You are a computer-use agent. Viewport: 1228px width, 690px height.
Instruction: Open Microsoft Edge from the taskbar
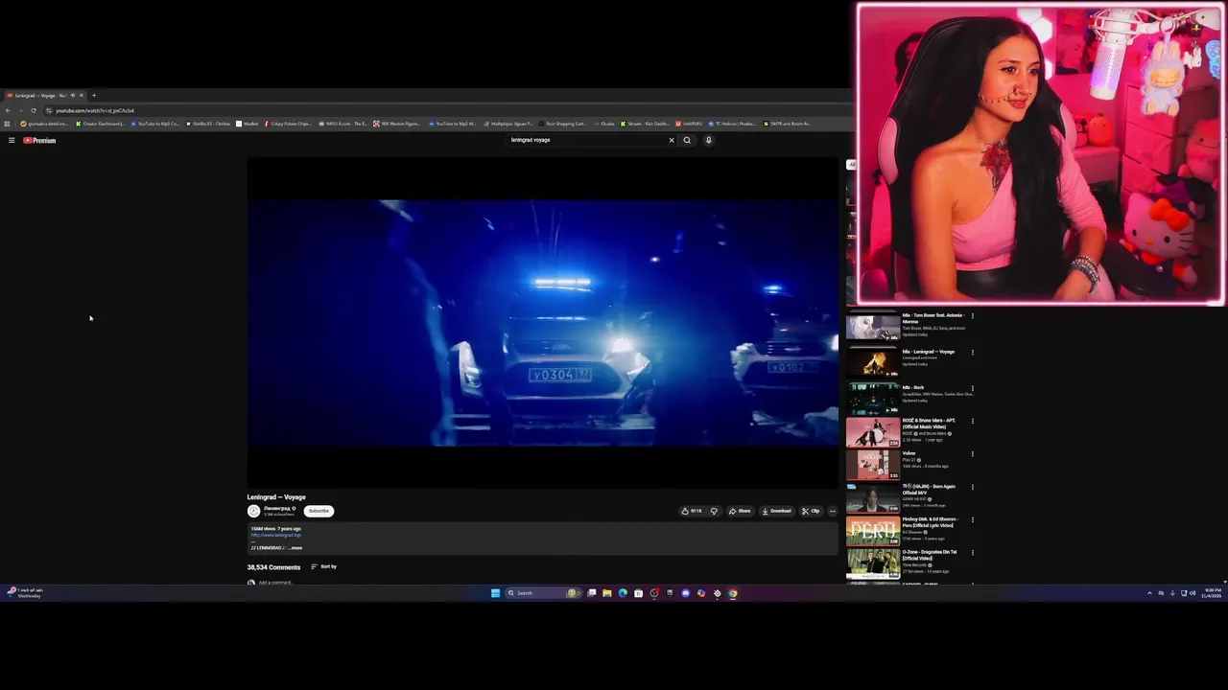tap(623, 593)
